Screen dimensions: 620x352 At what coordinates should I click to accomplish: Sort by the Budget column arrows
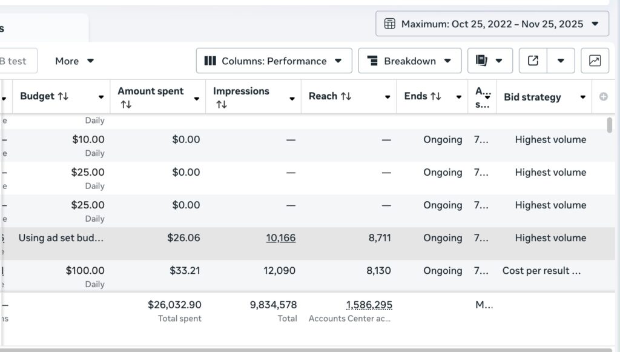(64, 96)
